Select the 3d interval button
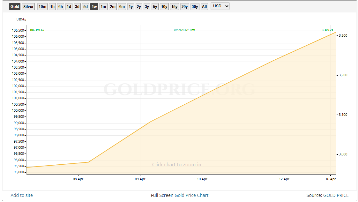Screen dimensions: 358x202 (x=77, y=6)
